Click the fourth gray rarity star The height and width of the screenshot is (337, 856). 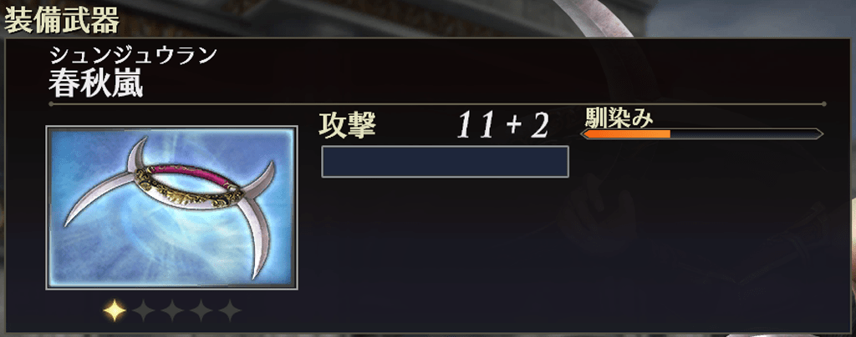coord(201,311)
